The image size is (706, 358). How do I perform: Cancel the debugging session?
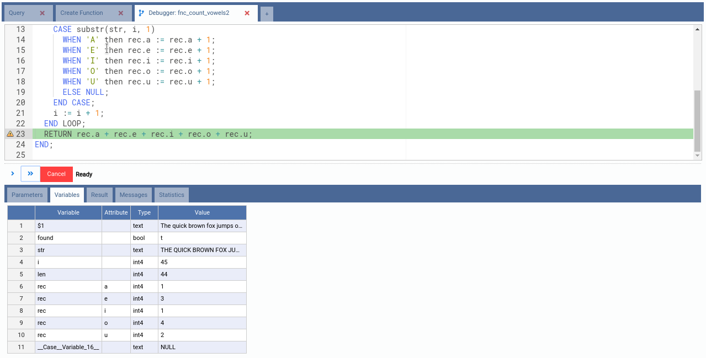click(x=56, y=174)
